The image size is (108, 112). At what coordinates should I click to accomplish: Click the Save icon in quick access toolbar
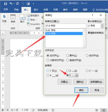[x=5, y=4]
